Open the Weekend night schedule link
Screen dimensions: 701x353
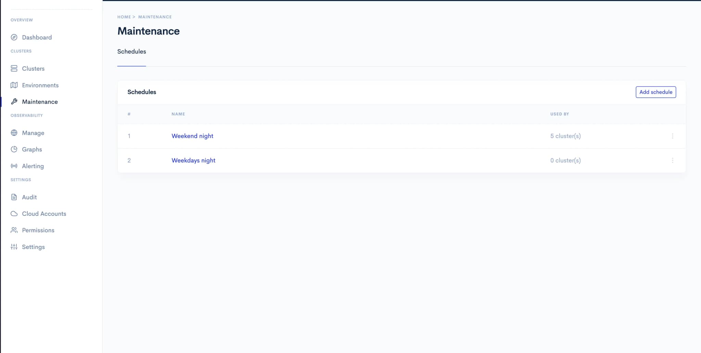coord(192,136)
